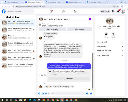Bookmark this page with the star icon
Screen dimensions: 128x102
tap(117, 6)
